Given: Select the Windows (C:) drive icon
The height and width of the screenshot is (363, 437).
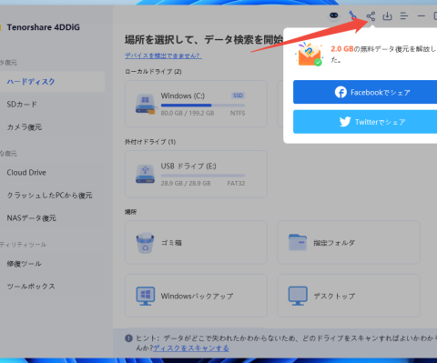Looking at the screenshot, I should click(x=146, y=104).
